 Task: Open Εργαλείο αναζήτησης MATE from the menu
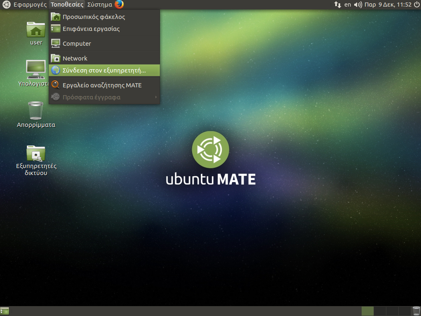(x=102, y=85)
